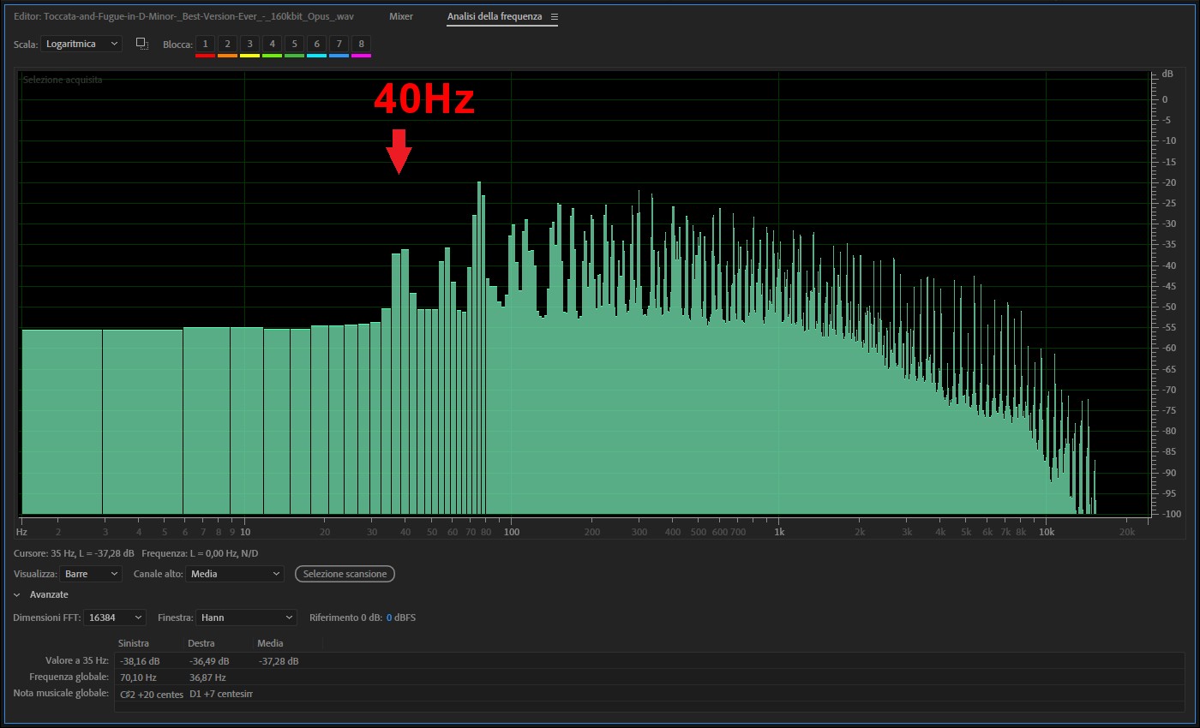Toggle Blocca hold button 2
This screenshot has width=1200, height=728.
227,44
